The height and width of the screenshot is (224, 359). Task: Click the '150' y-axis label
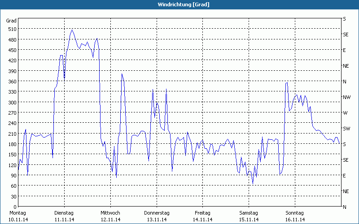pos(13,155)
